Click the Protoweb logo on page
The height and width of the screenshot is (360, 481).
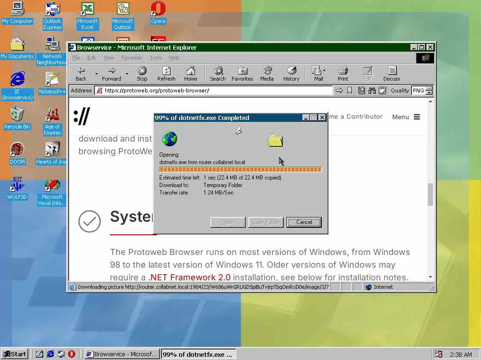[x=82, y=116]
